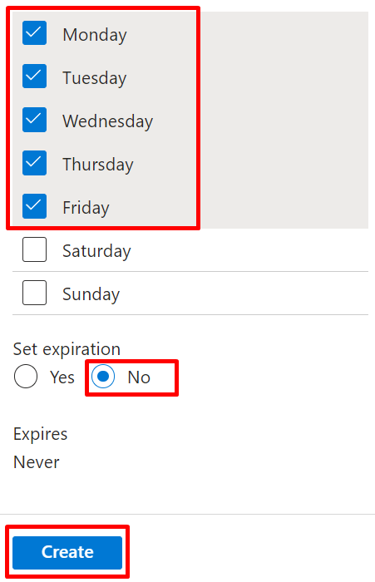Clear the Thursday checkbox
Image resolution: width=375 pixels, height=582 pixels.
[34, 163]
